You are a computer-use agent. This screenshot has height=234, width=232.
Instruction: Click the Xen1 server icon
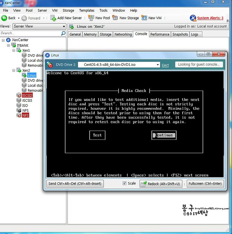[19, 50]
